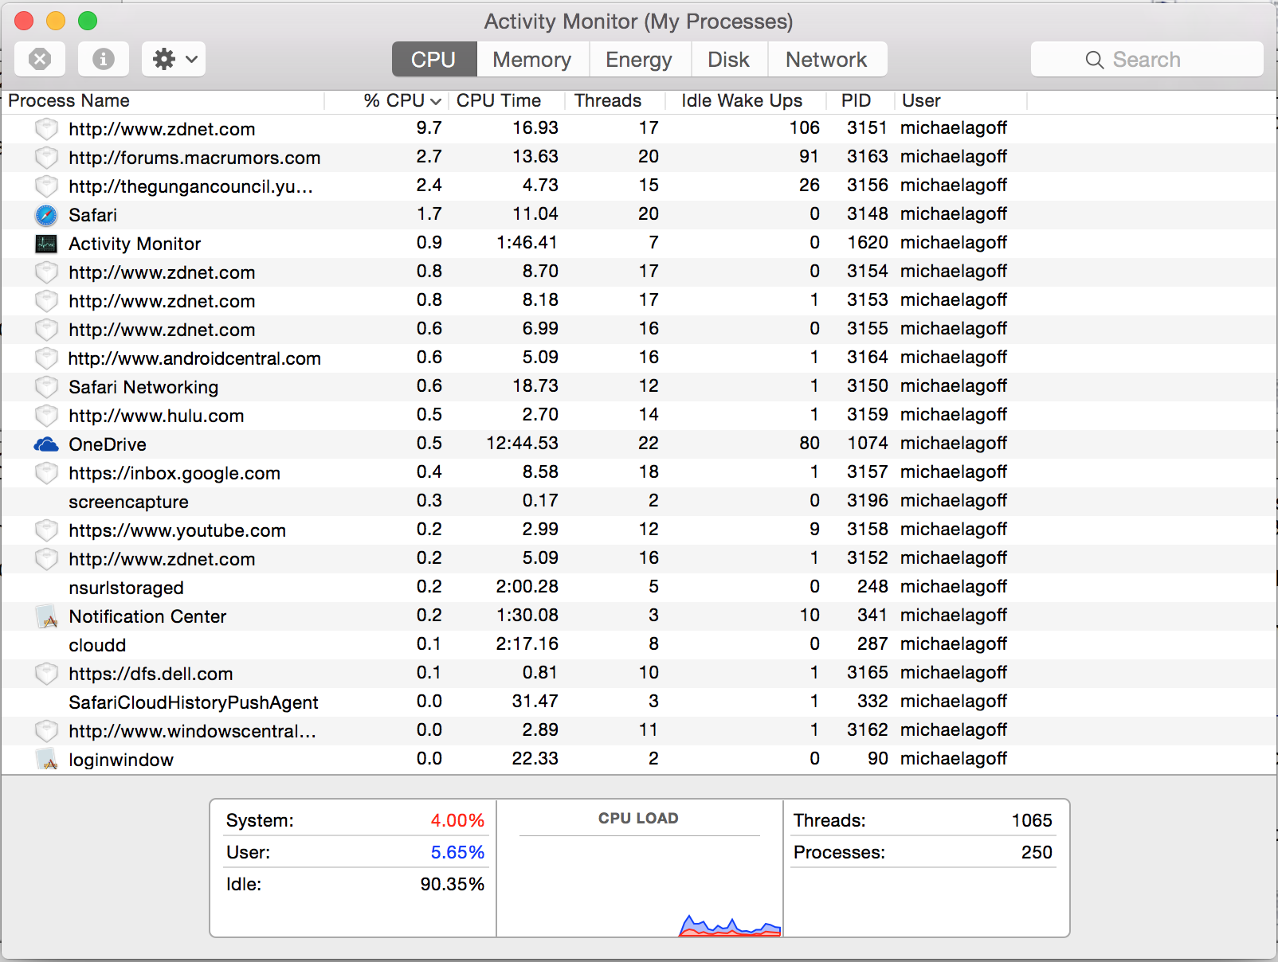Click the User CPU percentage 5.65%
Viewport: 1278px width, 962px height.
point(457,852)
